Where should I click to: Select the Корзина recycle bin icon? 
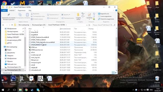[x=157, y=79]
